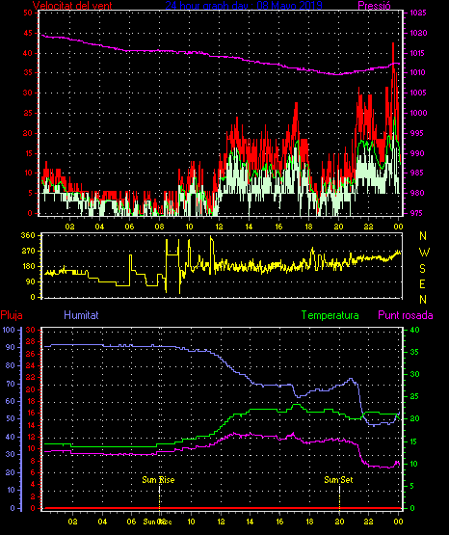
Task: Click the 'Sun Rise' marker label
Action: (158, 480)
